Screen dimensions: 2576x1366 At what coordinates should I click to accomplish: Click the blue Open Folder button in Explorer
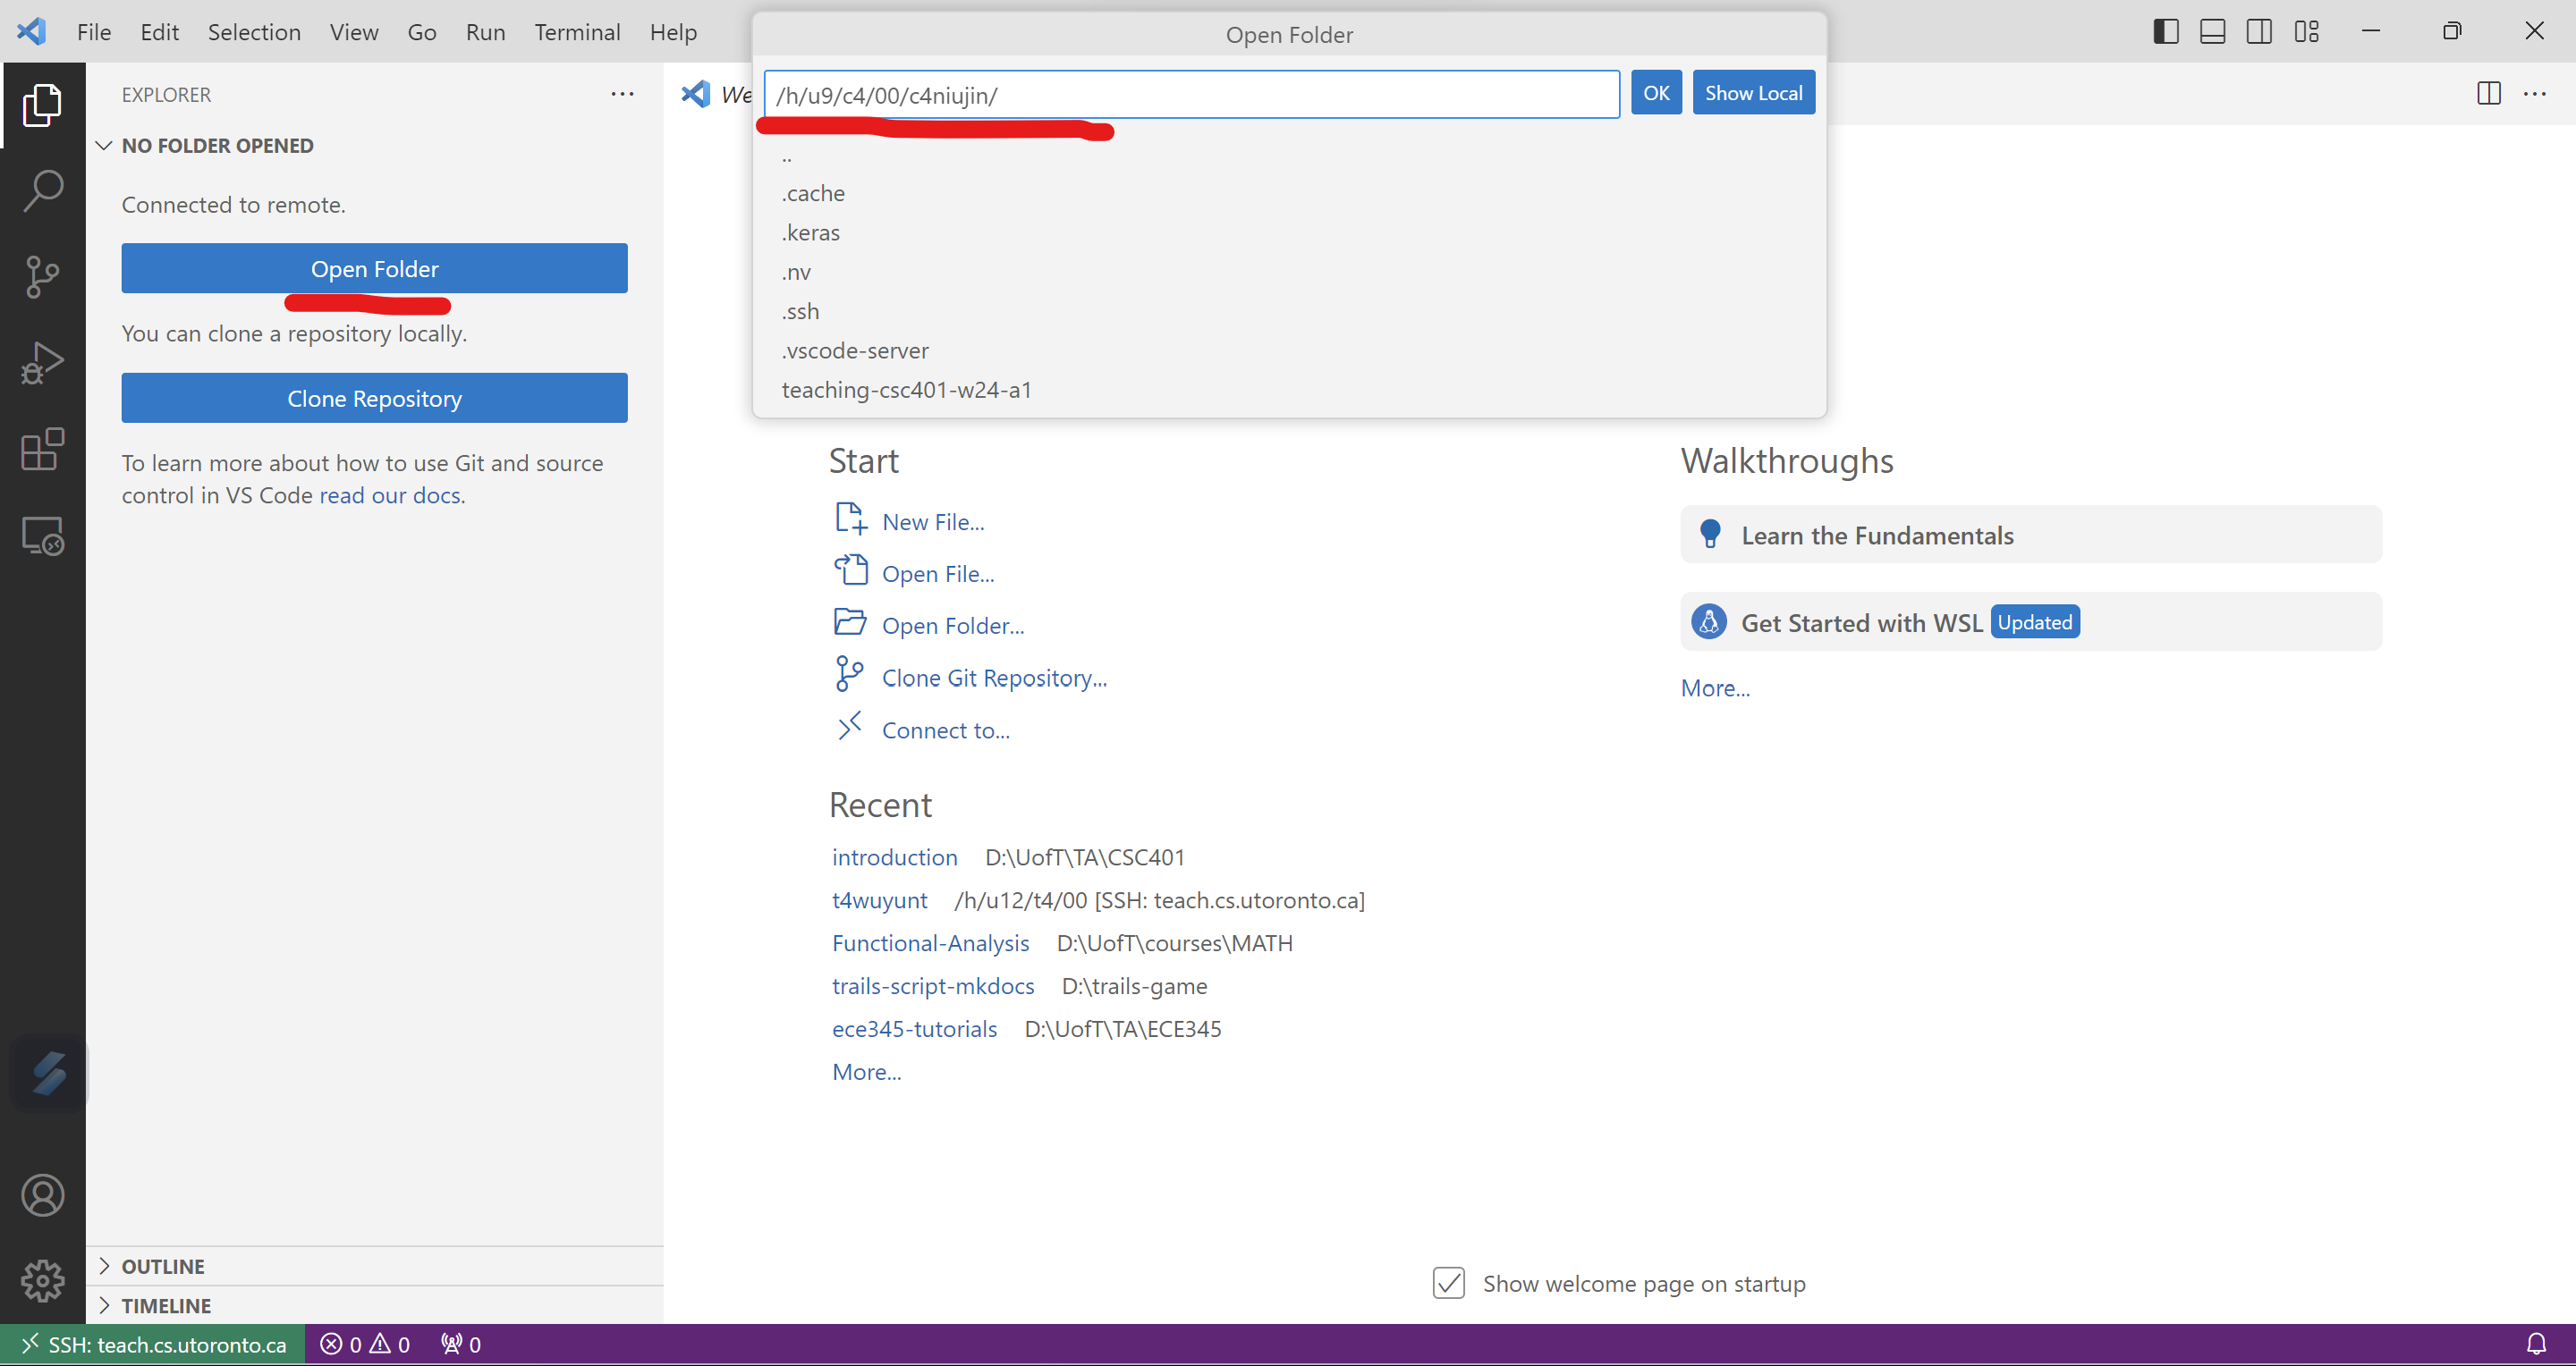[374, 268]
